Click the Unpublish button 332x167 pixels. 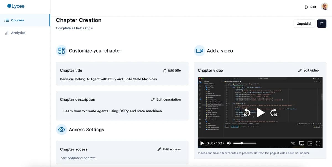[x=304, y=23]
